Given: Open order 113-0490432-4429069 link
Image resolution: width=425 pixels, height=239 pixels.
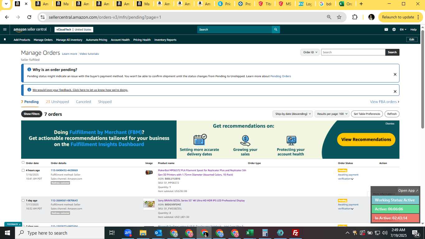Looking at the screenshot, I should (64, 170).
